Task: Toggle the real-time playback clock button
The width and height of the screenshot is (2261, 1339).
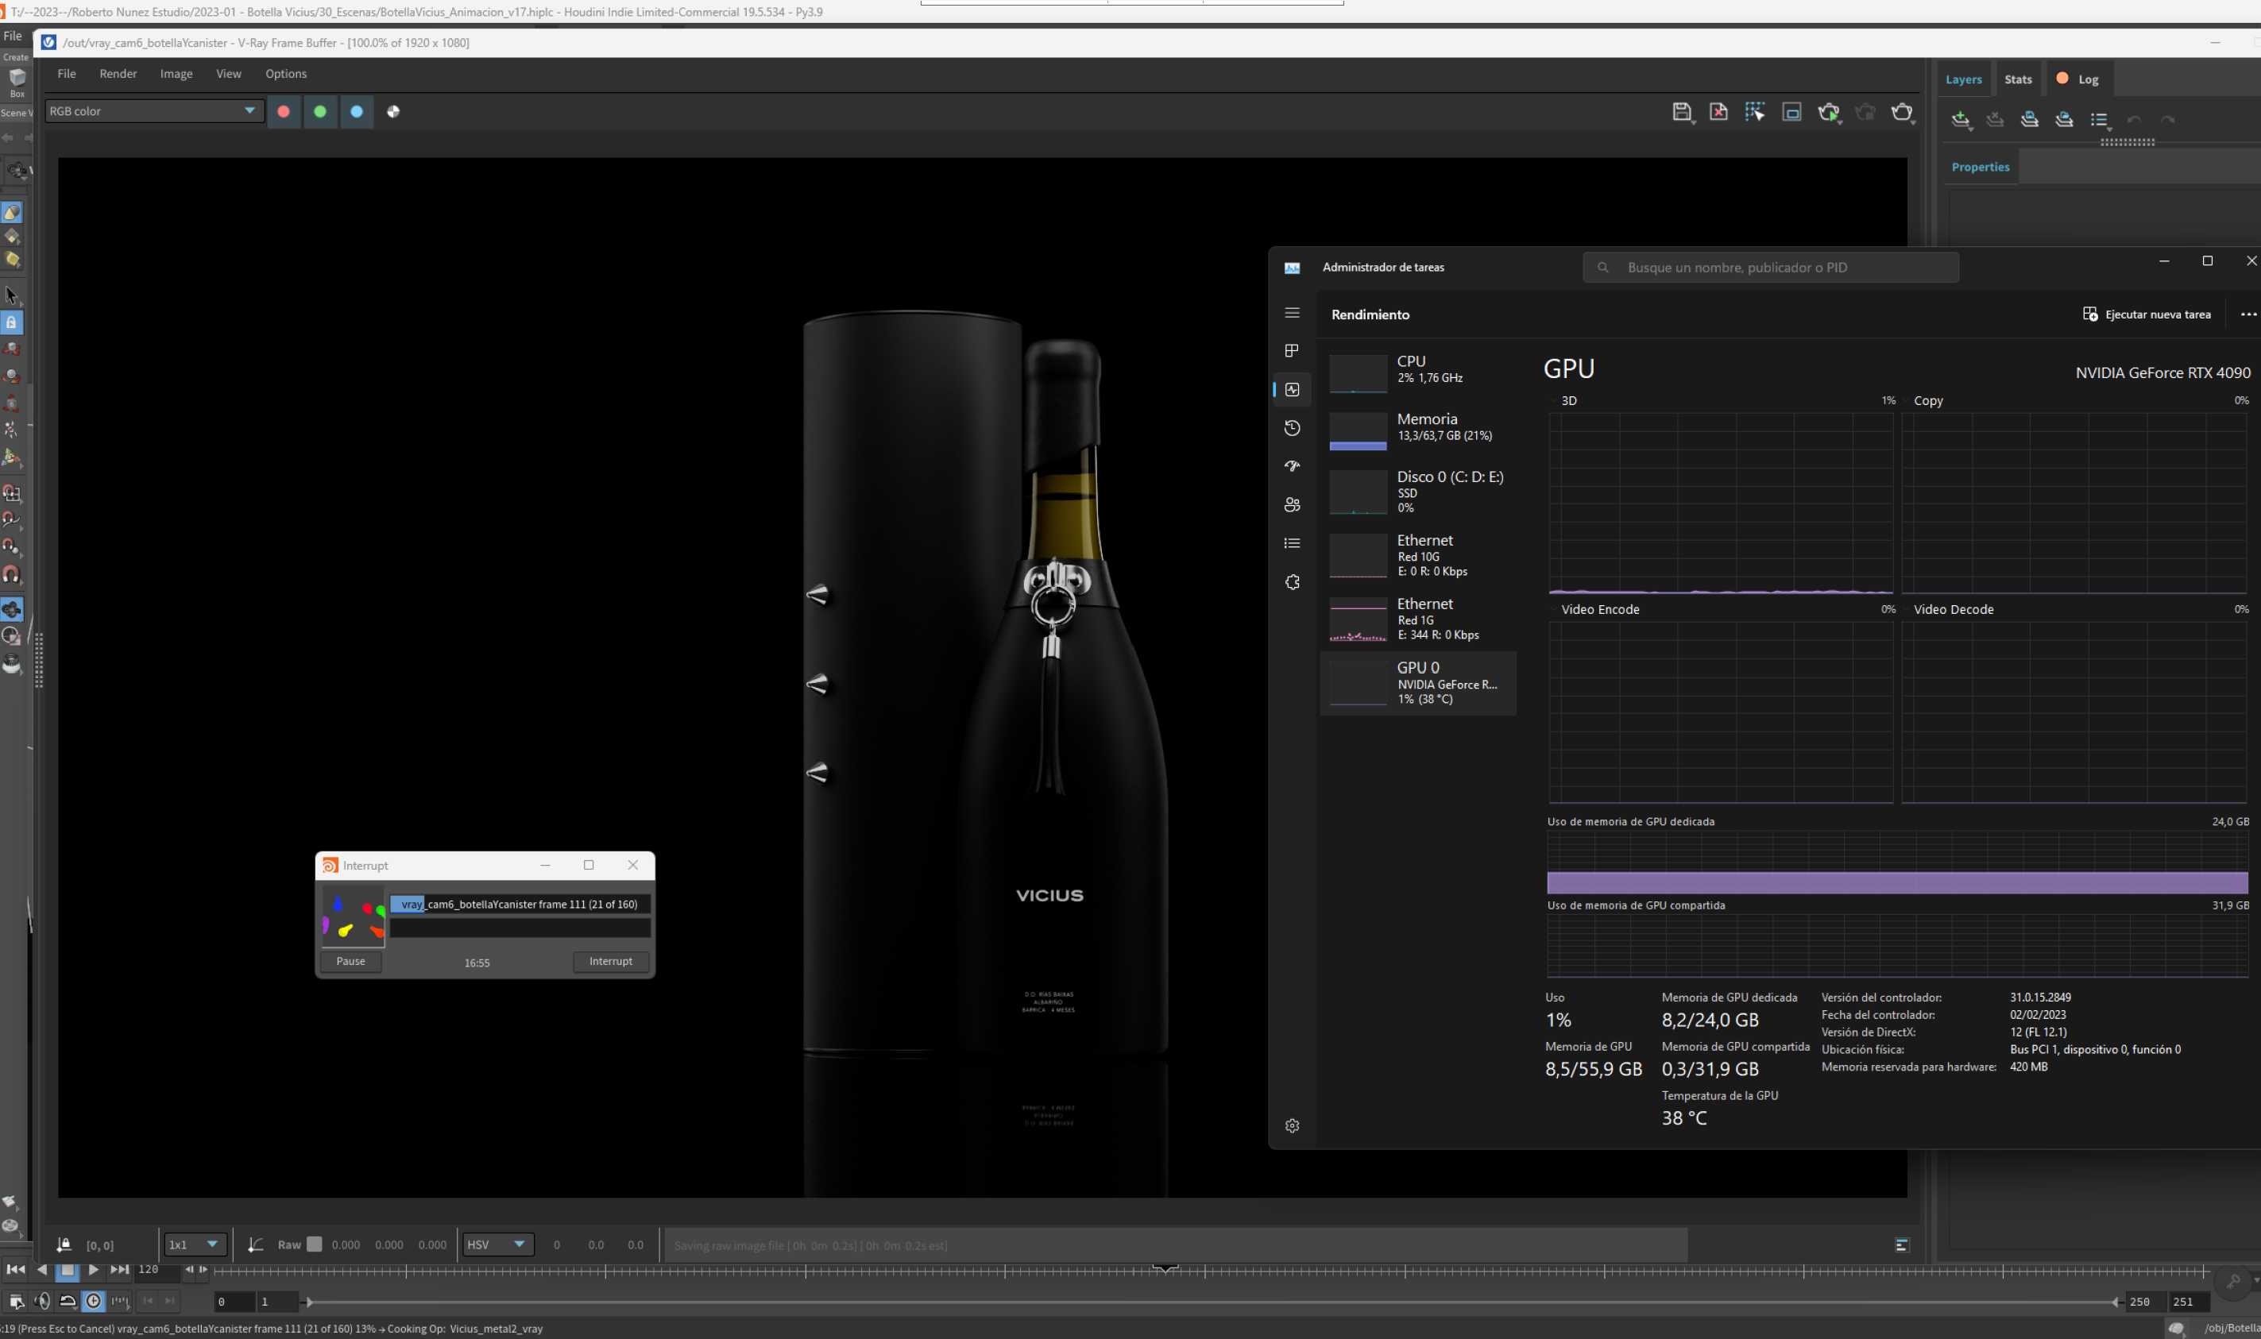Action: pyautogui.click(x=94, y=1300)
